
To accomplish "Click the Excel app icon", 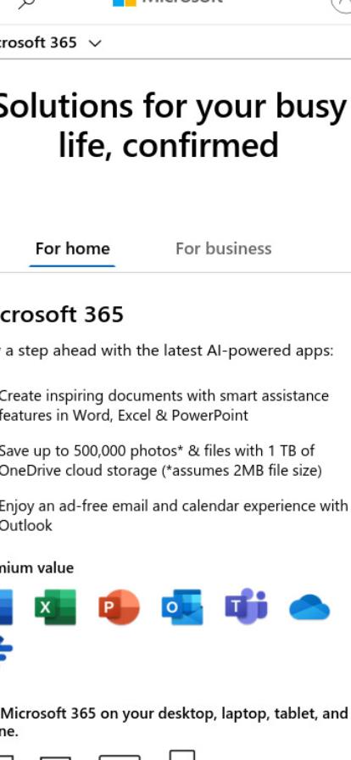I will pos(55,606).
